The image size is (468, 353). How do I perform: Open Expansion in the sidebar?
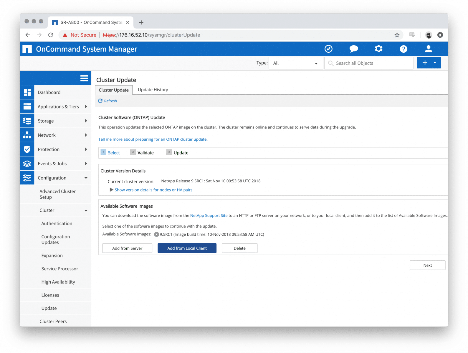pyautogui.click(x=52, y=256)
